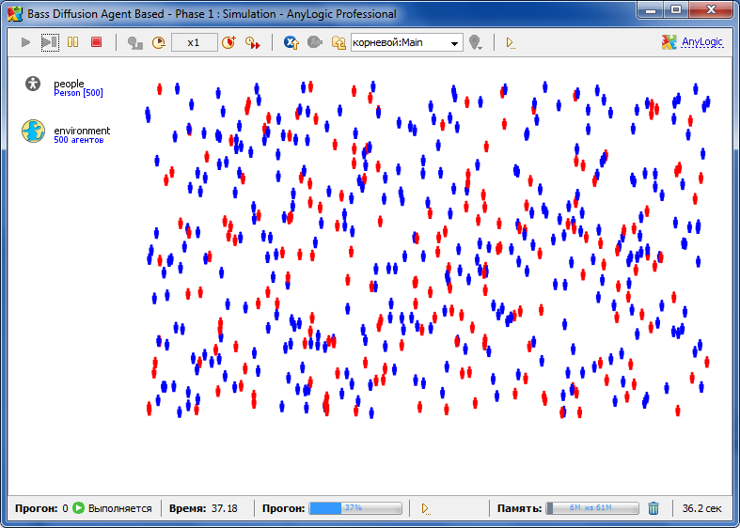Click the green running status icon
This screenshot has width=740, height=528.
(x=79, y=508)
